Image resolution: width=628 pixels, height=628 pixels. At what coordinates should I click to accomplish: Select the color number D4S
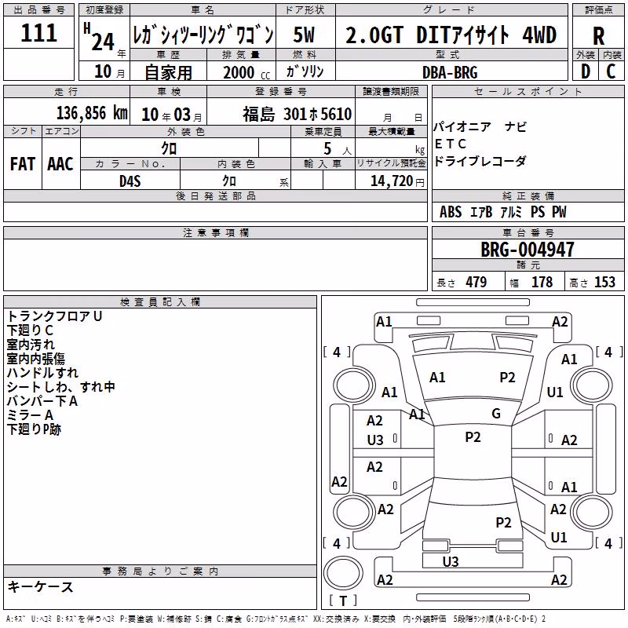(x=130, y=181)
